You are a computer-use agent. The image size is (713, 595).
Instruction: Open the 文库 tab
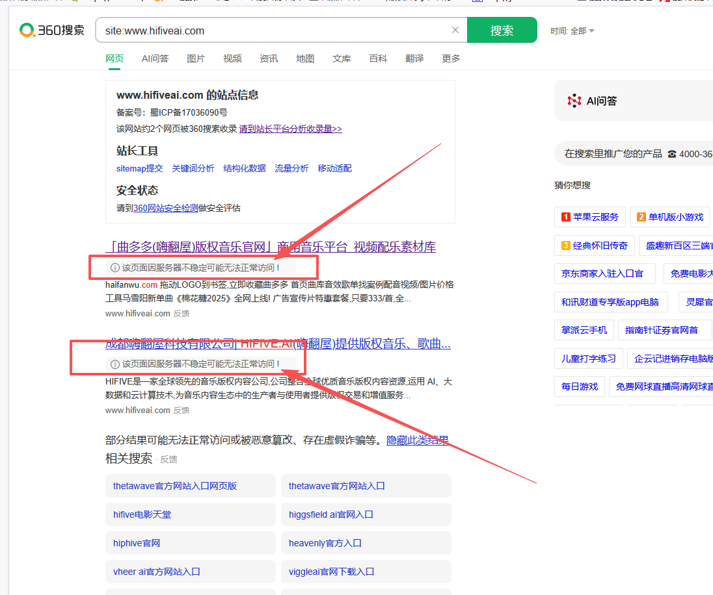click(x=342, y=58)
